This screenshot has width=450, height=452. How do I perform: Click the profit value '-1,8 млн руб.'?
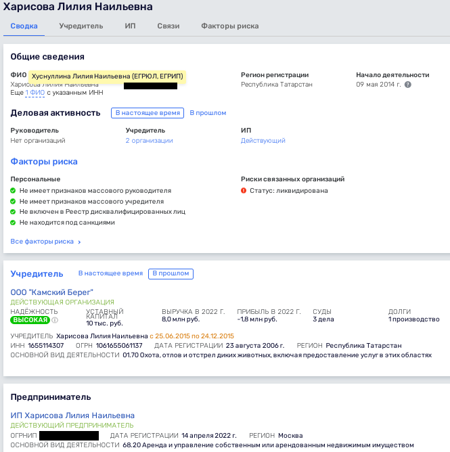[x=257, y=319]
